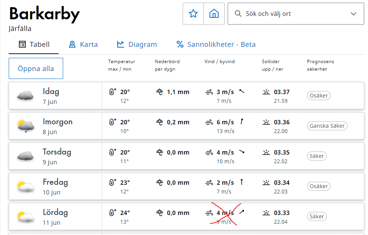
Task: Open Sannolikheter - Beta tab
Action: 216,45
